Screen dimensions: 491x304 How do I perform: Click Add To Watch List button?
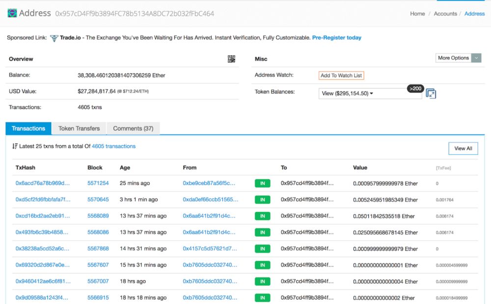click(341, 76)
